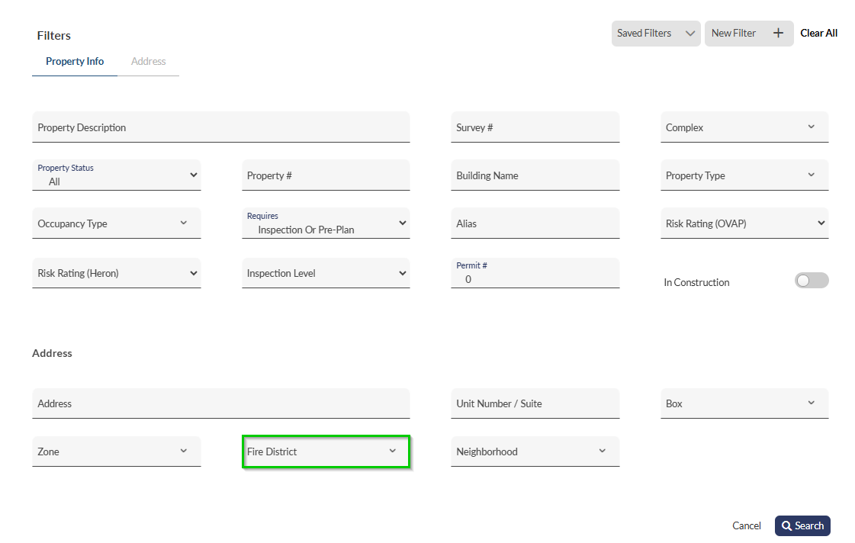The image size is (855, 543).
Task: Select the Property Info tab
Action: (x=75, y=62)
